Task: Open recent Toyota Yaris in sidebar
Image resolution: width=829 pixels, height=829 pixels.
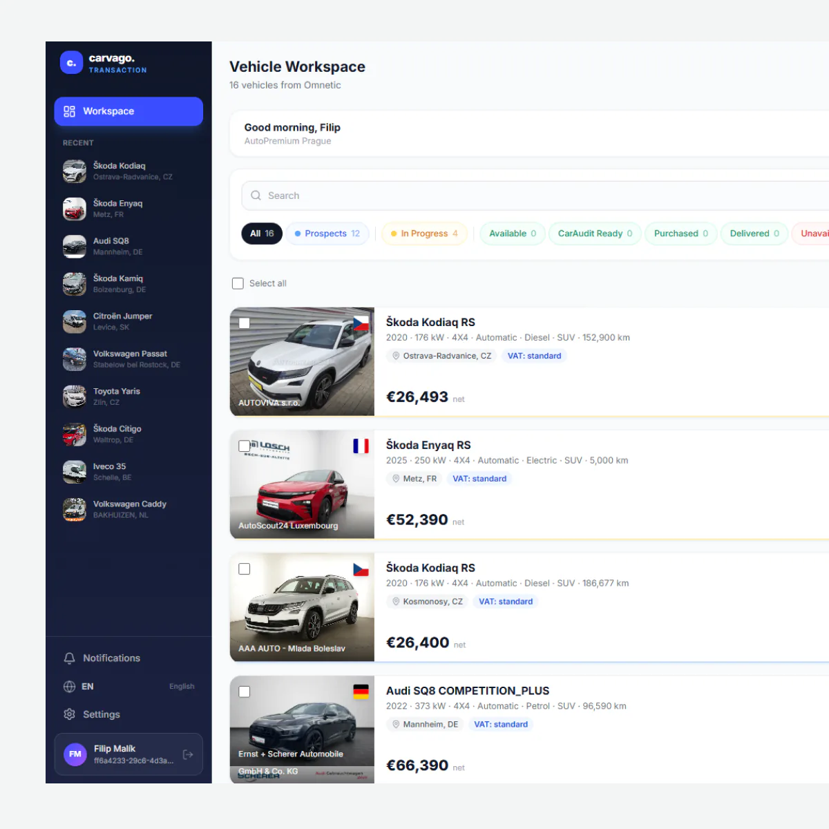Action: click(x=128, y=397)
